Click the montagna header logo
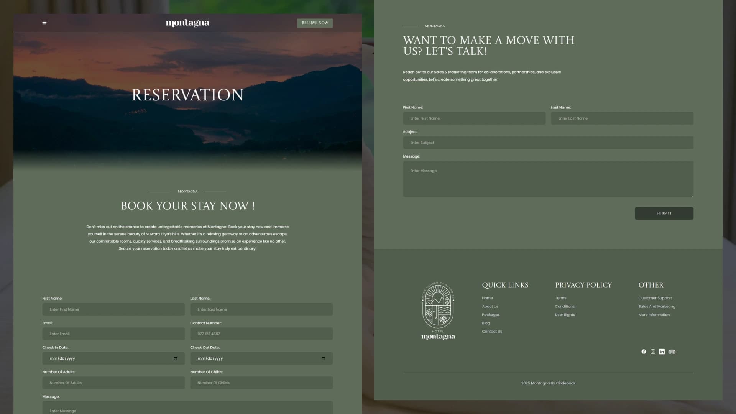The height and width of the screenshot is (414, 736). (x=187, y=23)
